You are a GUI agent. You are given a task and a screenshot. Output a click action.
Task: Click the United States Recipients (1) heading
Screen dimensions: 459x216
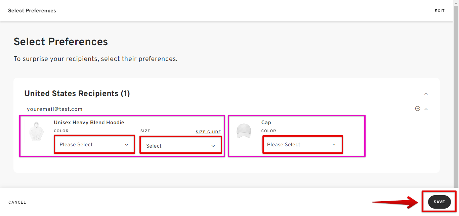(x=77, y=93)
